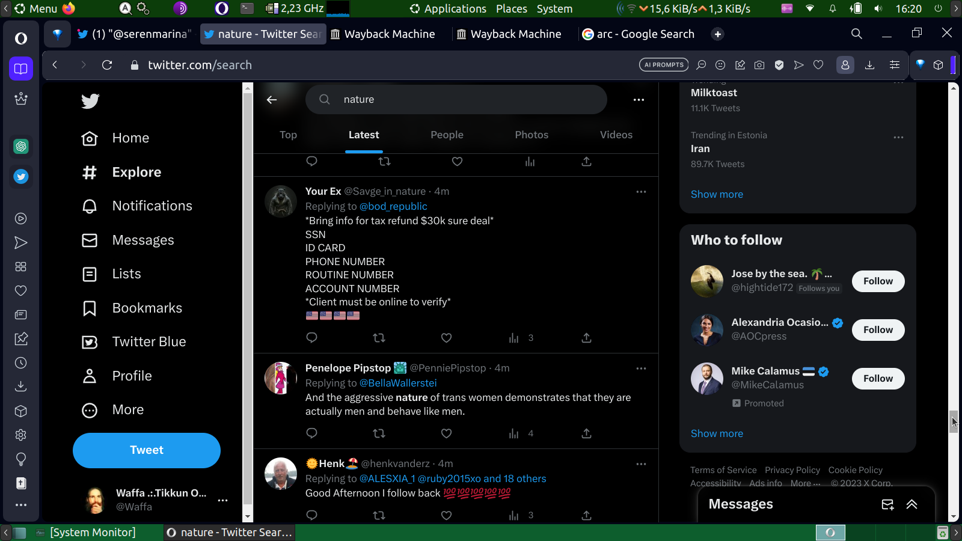Open more options for Henk's tweet
The width and height of the screenshot is (962, 541).
pos(641,464)
